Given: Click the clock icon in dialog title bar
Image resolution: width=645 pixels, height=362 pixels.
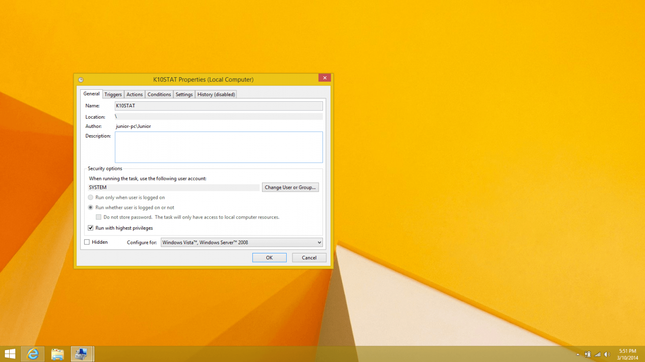Looking at the screenshot, I should pyautogui.click(x=81, y=80).
